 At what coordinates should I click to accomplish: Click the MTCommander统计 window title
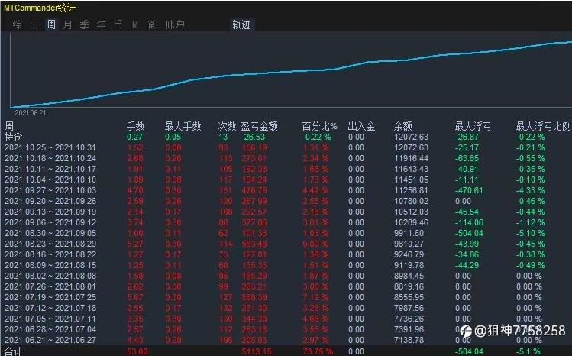click(39, 8)
